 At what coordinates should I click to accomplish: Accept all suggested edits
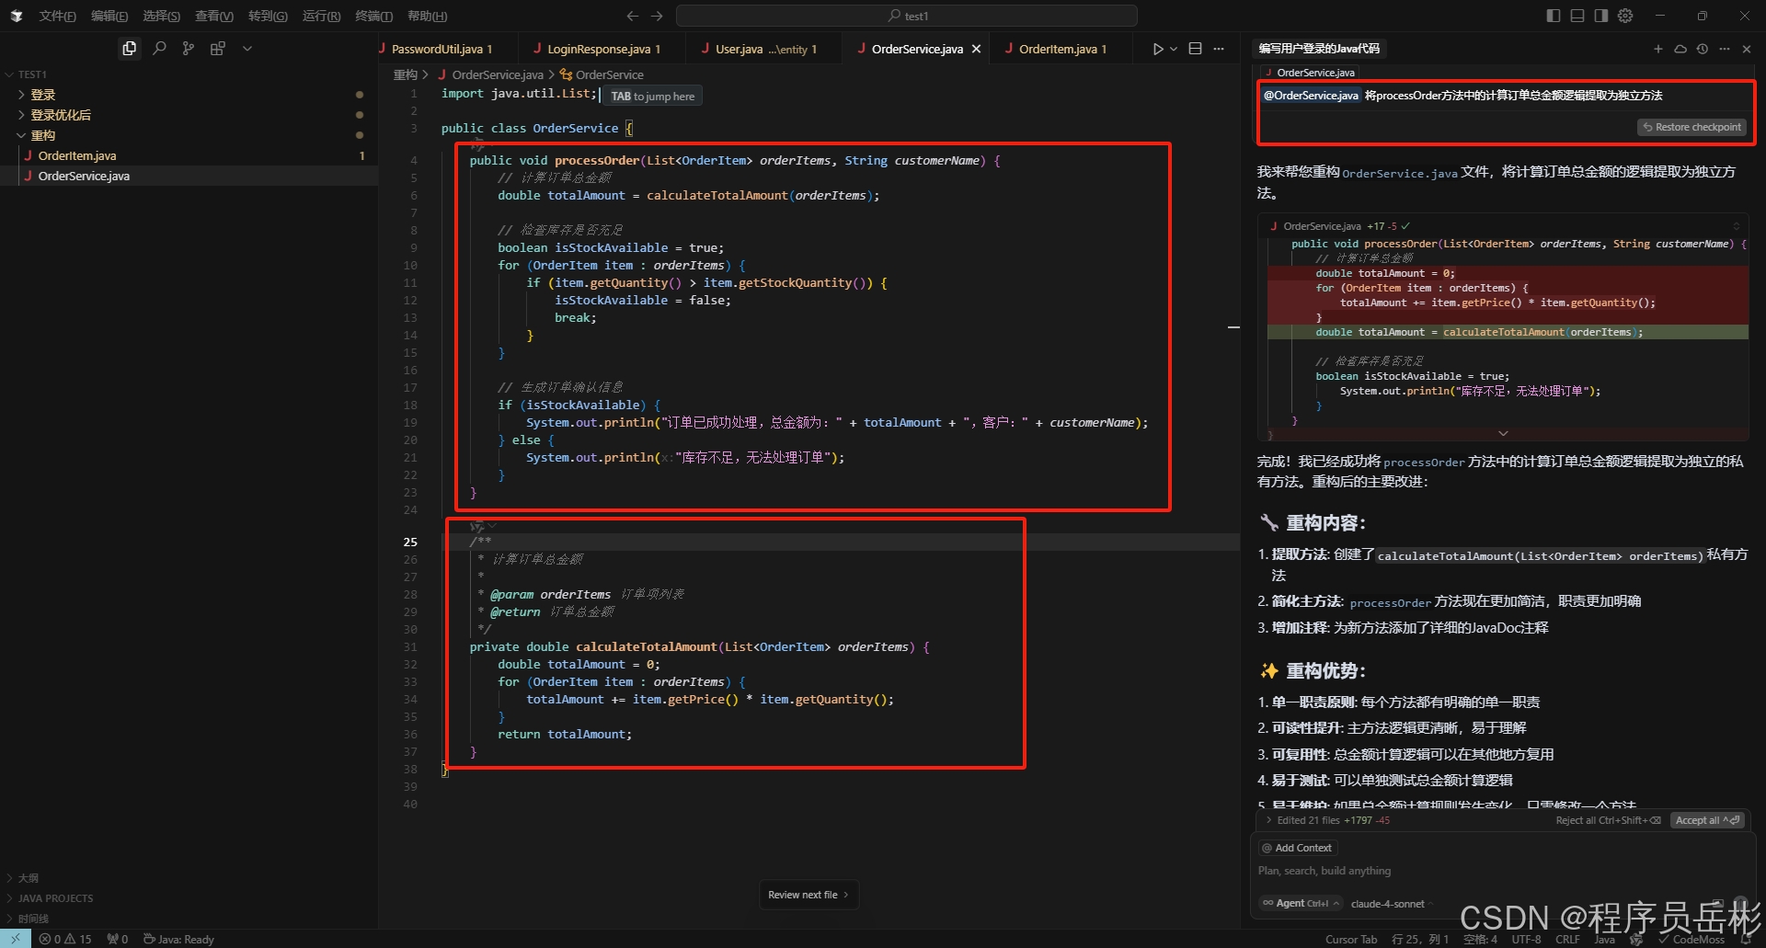[1706, 819]
